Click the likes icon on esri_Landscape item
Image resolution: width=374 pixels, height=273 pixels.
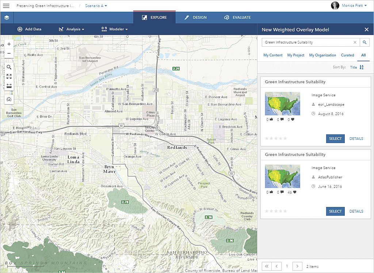pos(271,119)
